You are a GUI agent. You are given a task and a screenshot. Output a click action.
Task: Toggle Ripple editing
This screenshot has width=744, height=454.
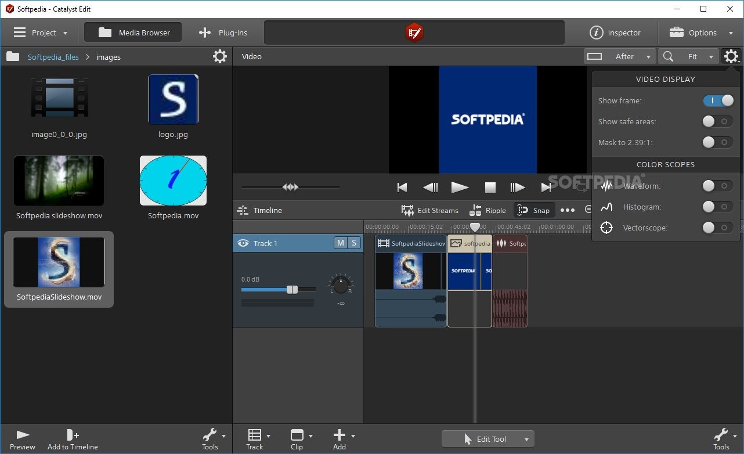pos(488,210)
